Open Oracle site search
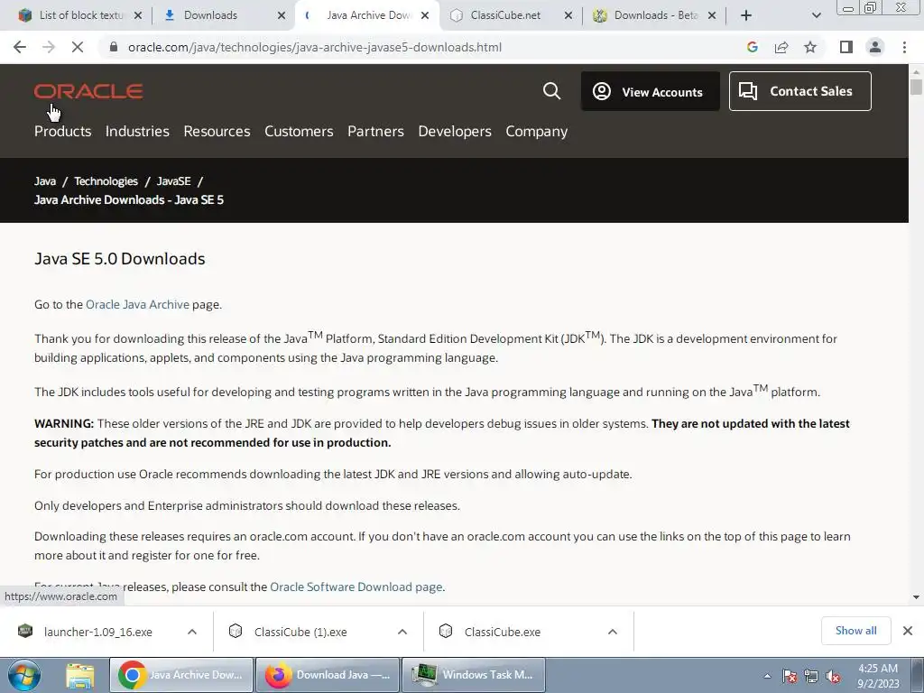 (551, 91)
